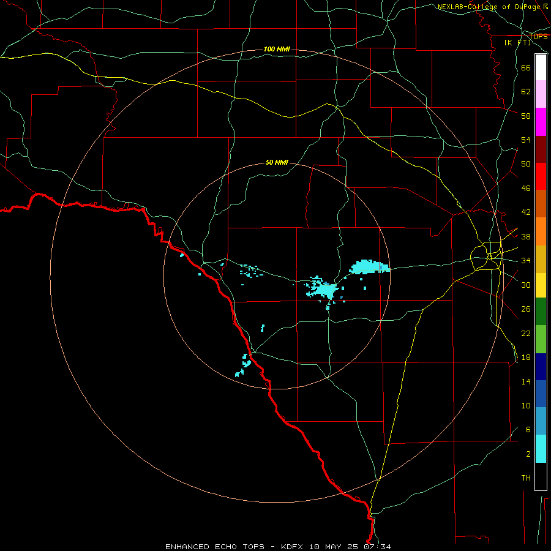Image resolution: width=551 pixels, height=551 pixels.
Task: Select the gold legend swatch
Action: tap(541, 260)
